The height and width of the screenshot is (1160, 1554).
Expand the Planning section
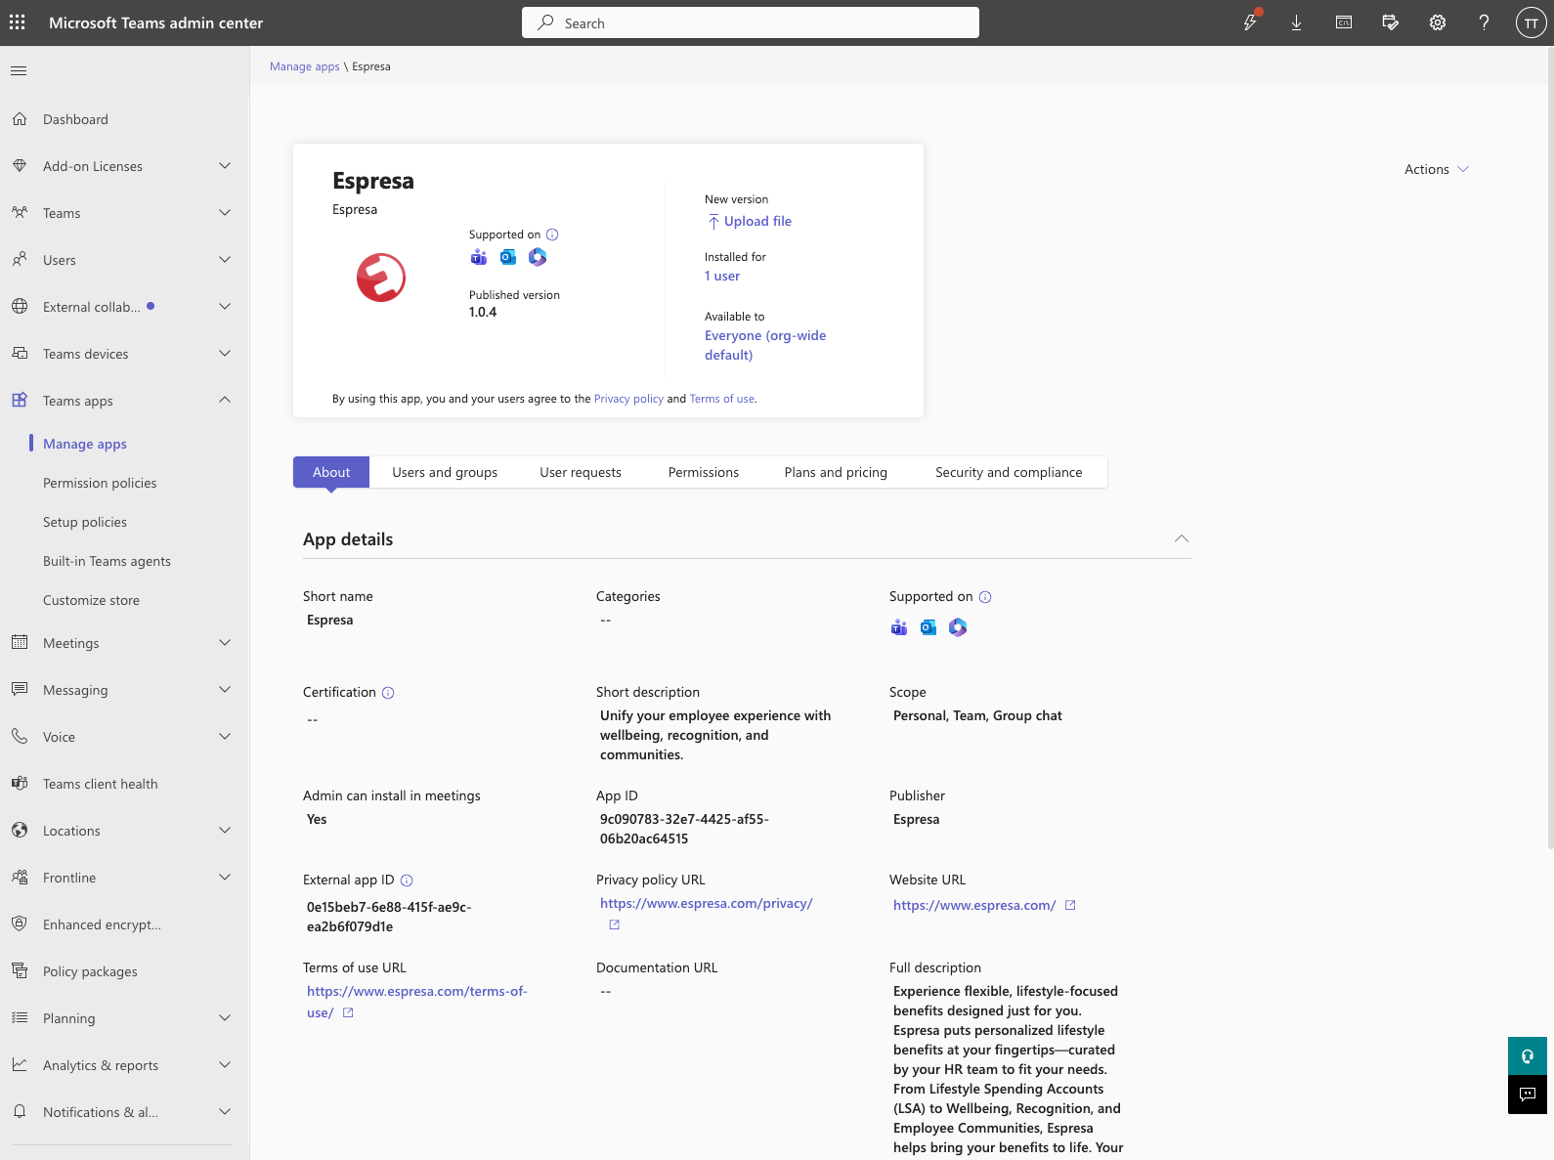pyautogui.click(x=225, y=1018)
